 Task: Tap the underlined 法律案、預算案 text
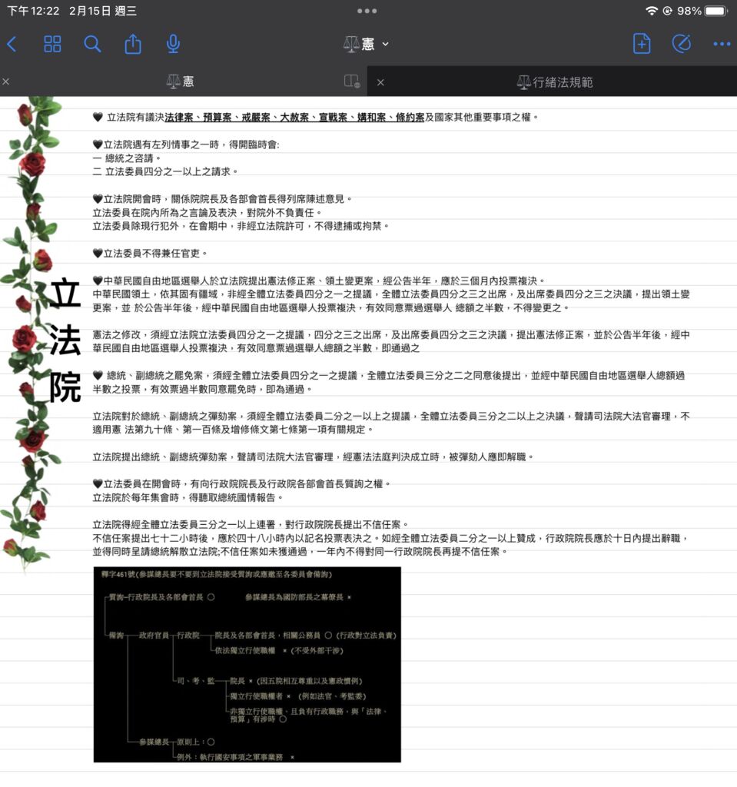pos(198,118)
